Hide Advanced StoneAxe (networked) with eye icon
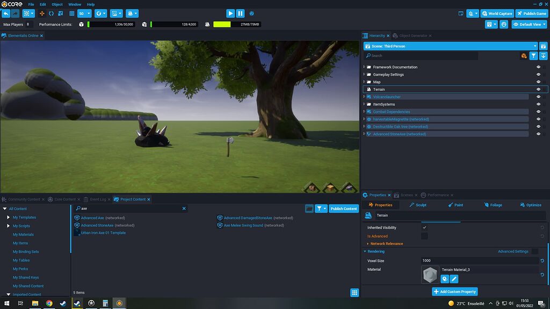 pos(538,134)
